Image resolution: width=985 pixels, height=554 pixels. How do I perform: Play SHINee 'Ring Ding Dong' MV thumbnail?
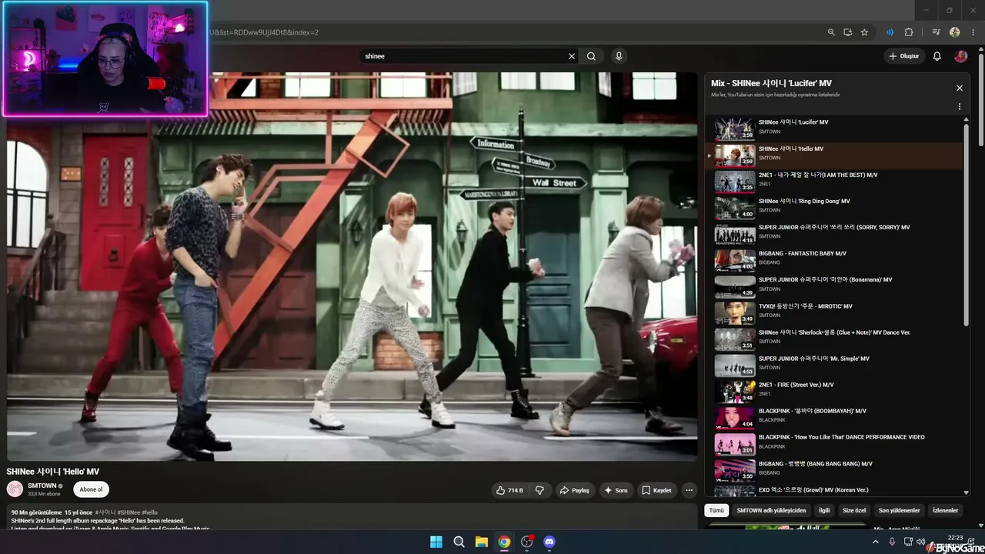734,208
